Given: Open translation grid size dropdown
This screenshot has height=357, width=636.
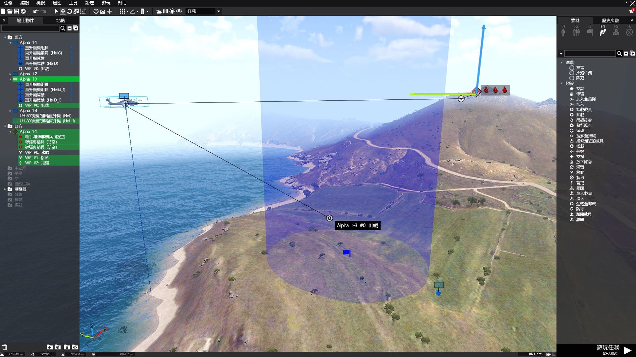Looking at the screenshot, I should point(128,11).
